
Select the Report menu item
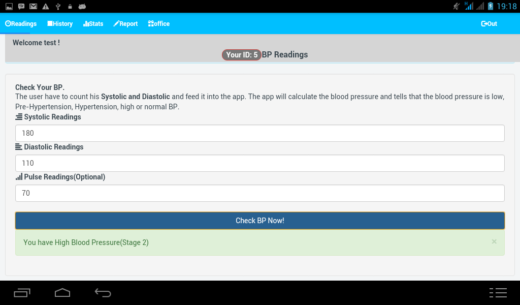pos(126,23)
